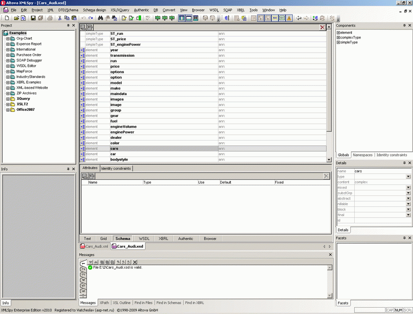Viewport: 413px width, 314px height.
Task: Click the Append icon in schema overview header
Action: coord(83,27)
